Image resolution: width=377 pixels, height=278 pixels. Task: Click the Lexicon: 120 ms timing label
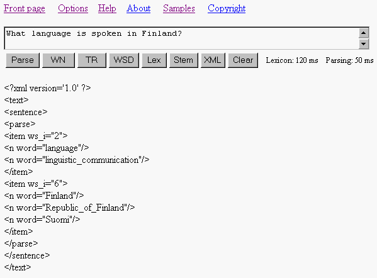(x=292, y=60)
